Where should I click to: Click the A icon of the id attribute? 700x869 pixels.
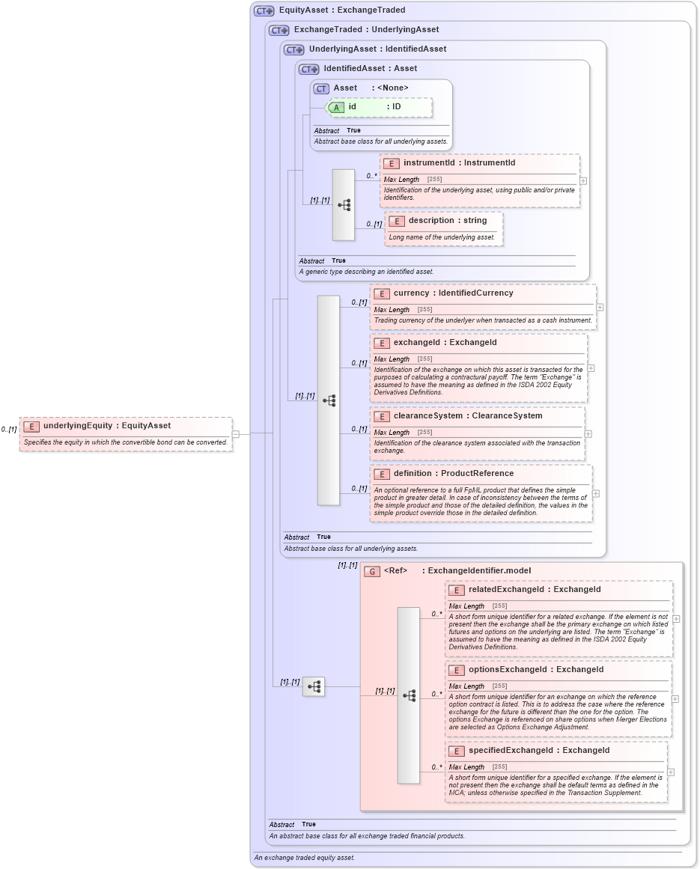click(338, 108)
